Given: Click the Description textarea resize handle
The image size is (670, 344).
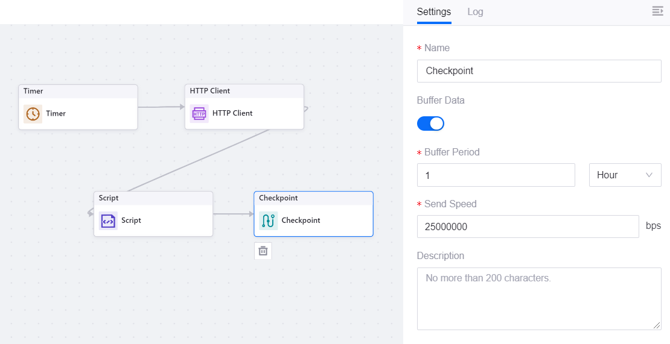Looking at the screenshot, I should tap(657, 325).
